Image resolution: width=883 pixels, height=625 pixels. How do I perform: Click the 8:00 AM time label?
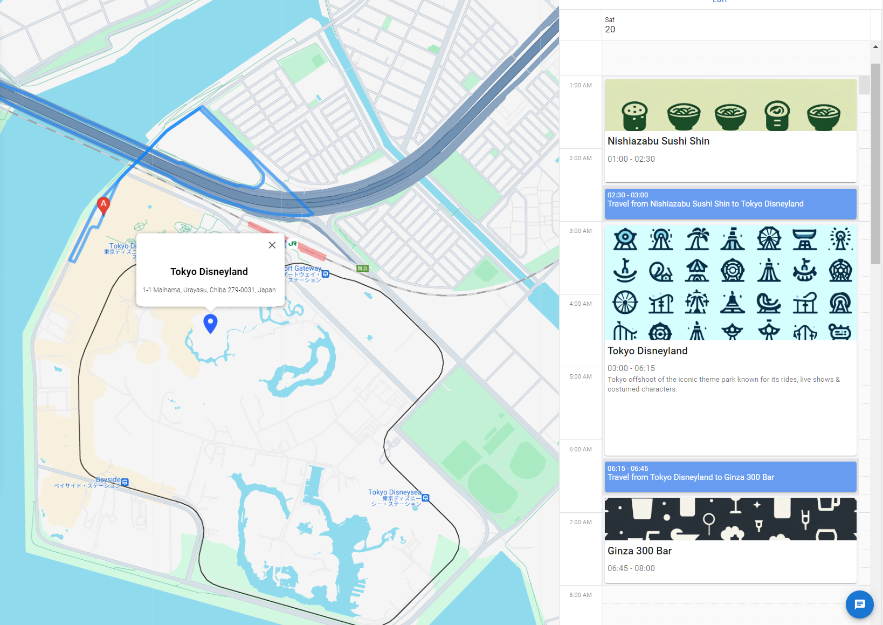pos(581,595)
